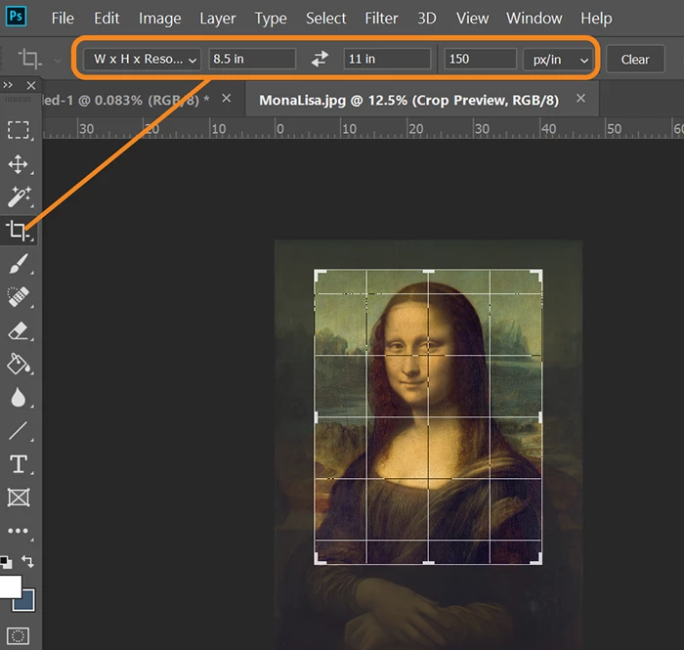Viewport: 684px width, 650px height.
Task: Open the W x H x Resolution preset dropdown
Action: pyautogui.click(x=143, y=60)
